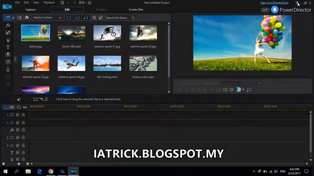This screenshot has height=176, width=314.
Task: Uncheck audio track 1 enable checkbox
Action: click(x=18, y=123)
